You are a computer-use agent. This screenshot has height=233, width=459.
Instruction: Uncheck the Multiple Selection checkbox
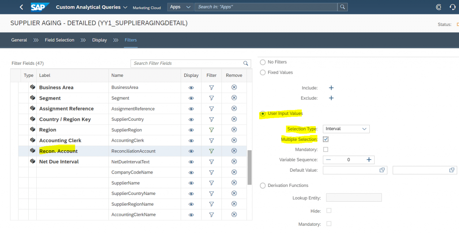pos(325,139)
